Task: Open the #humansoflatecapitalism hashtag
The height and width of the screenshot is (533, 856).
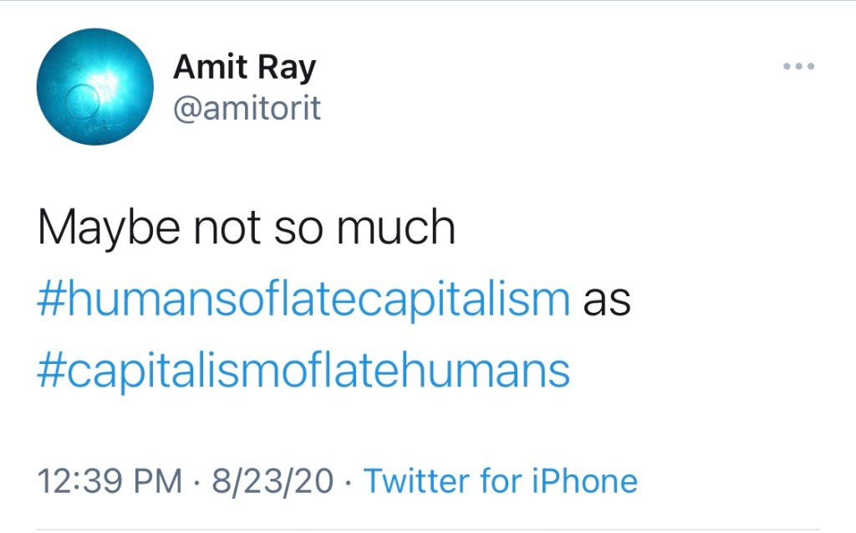Action: [x=303, y=300]
